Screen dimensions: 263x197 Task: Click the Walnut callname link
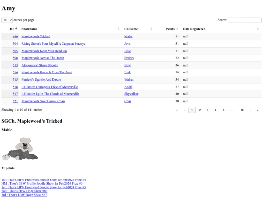coord(129,80)
